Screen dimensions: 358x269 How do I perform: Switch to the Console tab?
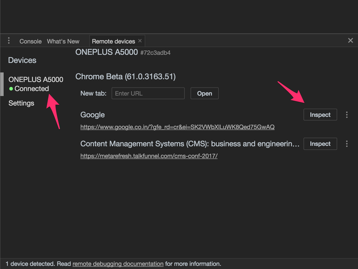31,42
